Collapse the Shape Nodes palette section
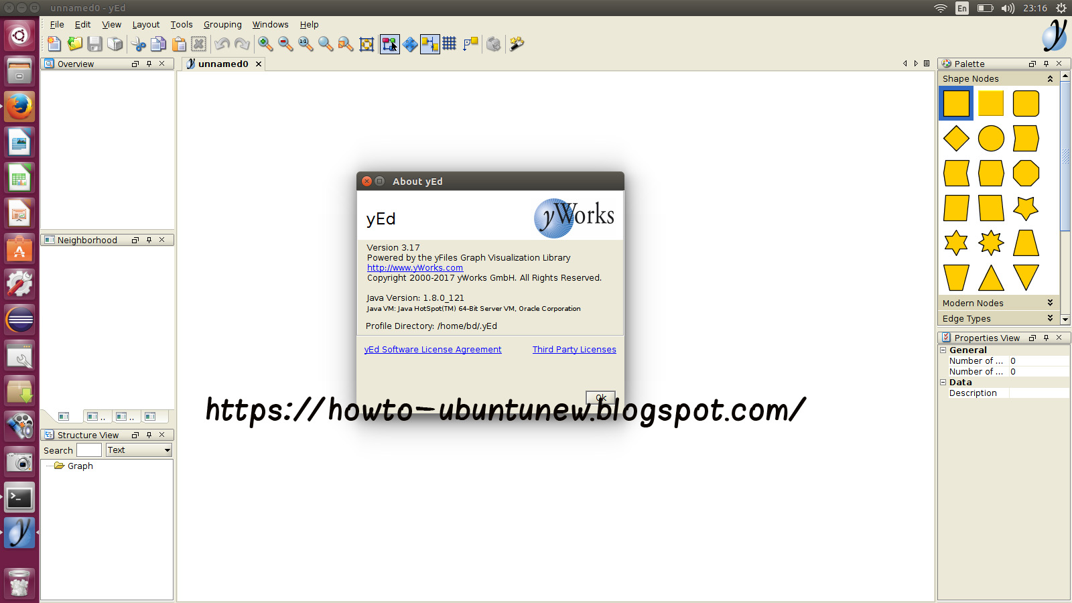 point(1050,79)
